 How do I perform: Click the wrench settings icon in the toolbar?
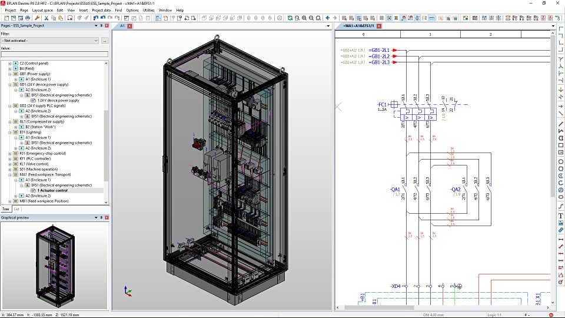pyautogui.click(x=37, y=18)
